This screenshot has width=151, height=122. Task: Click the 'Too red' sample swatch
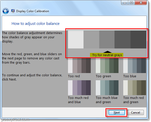[79, 66]
